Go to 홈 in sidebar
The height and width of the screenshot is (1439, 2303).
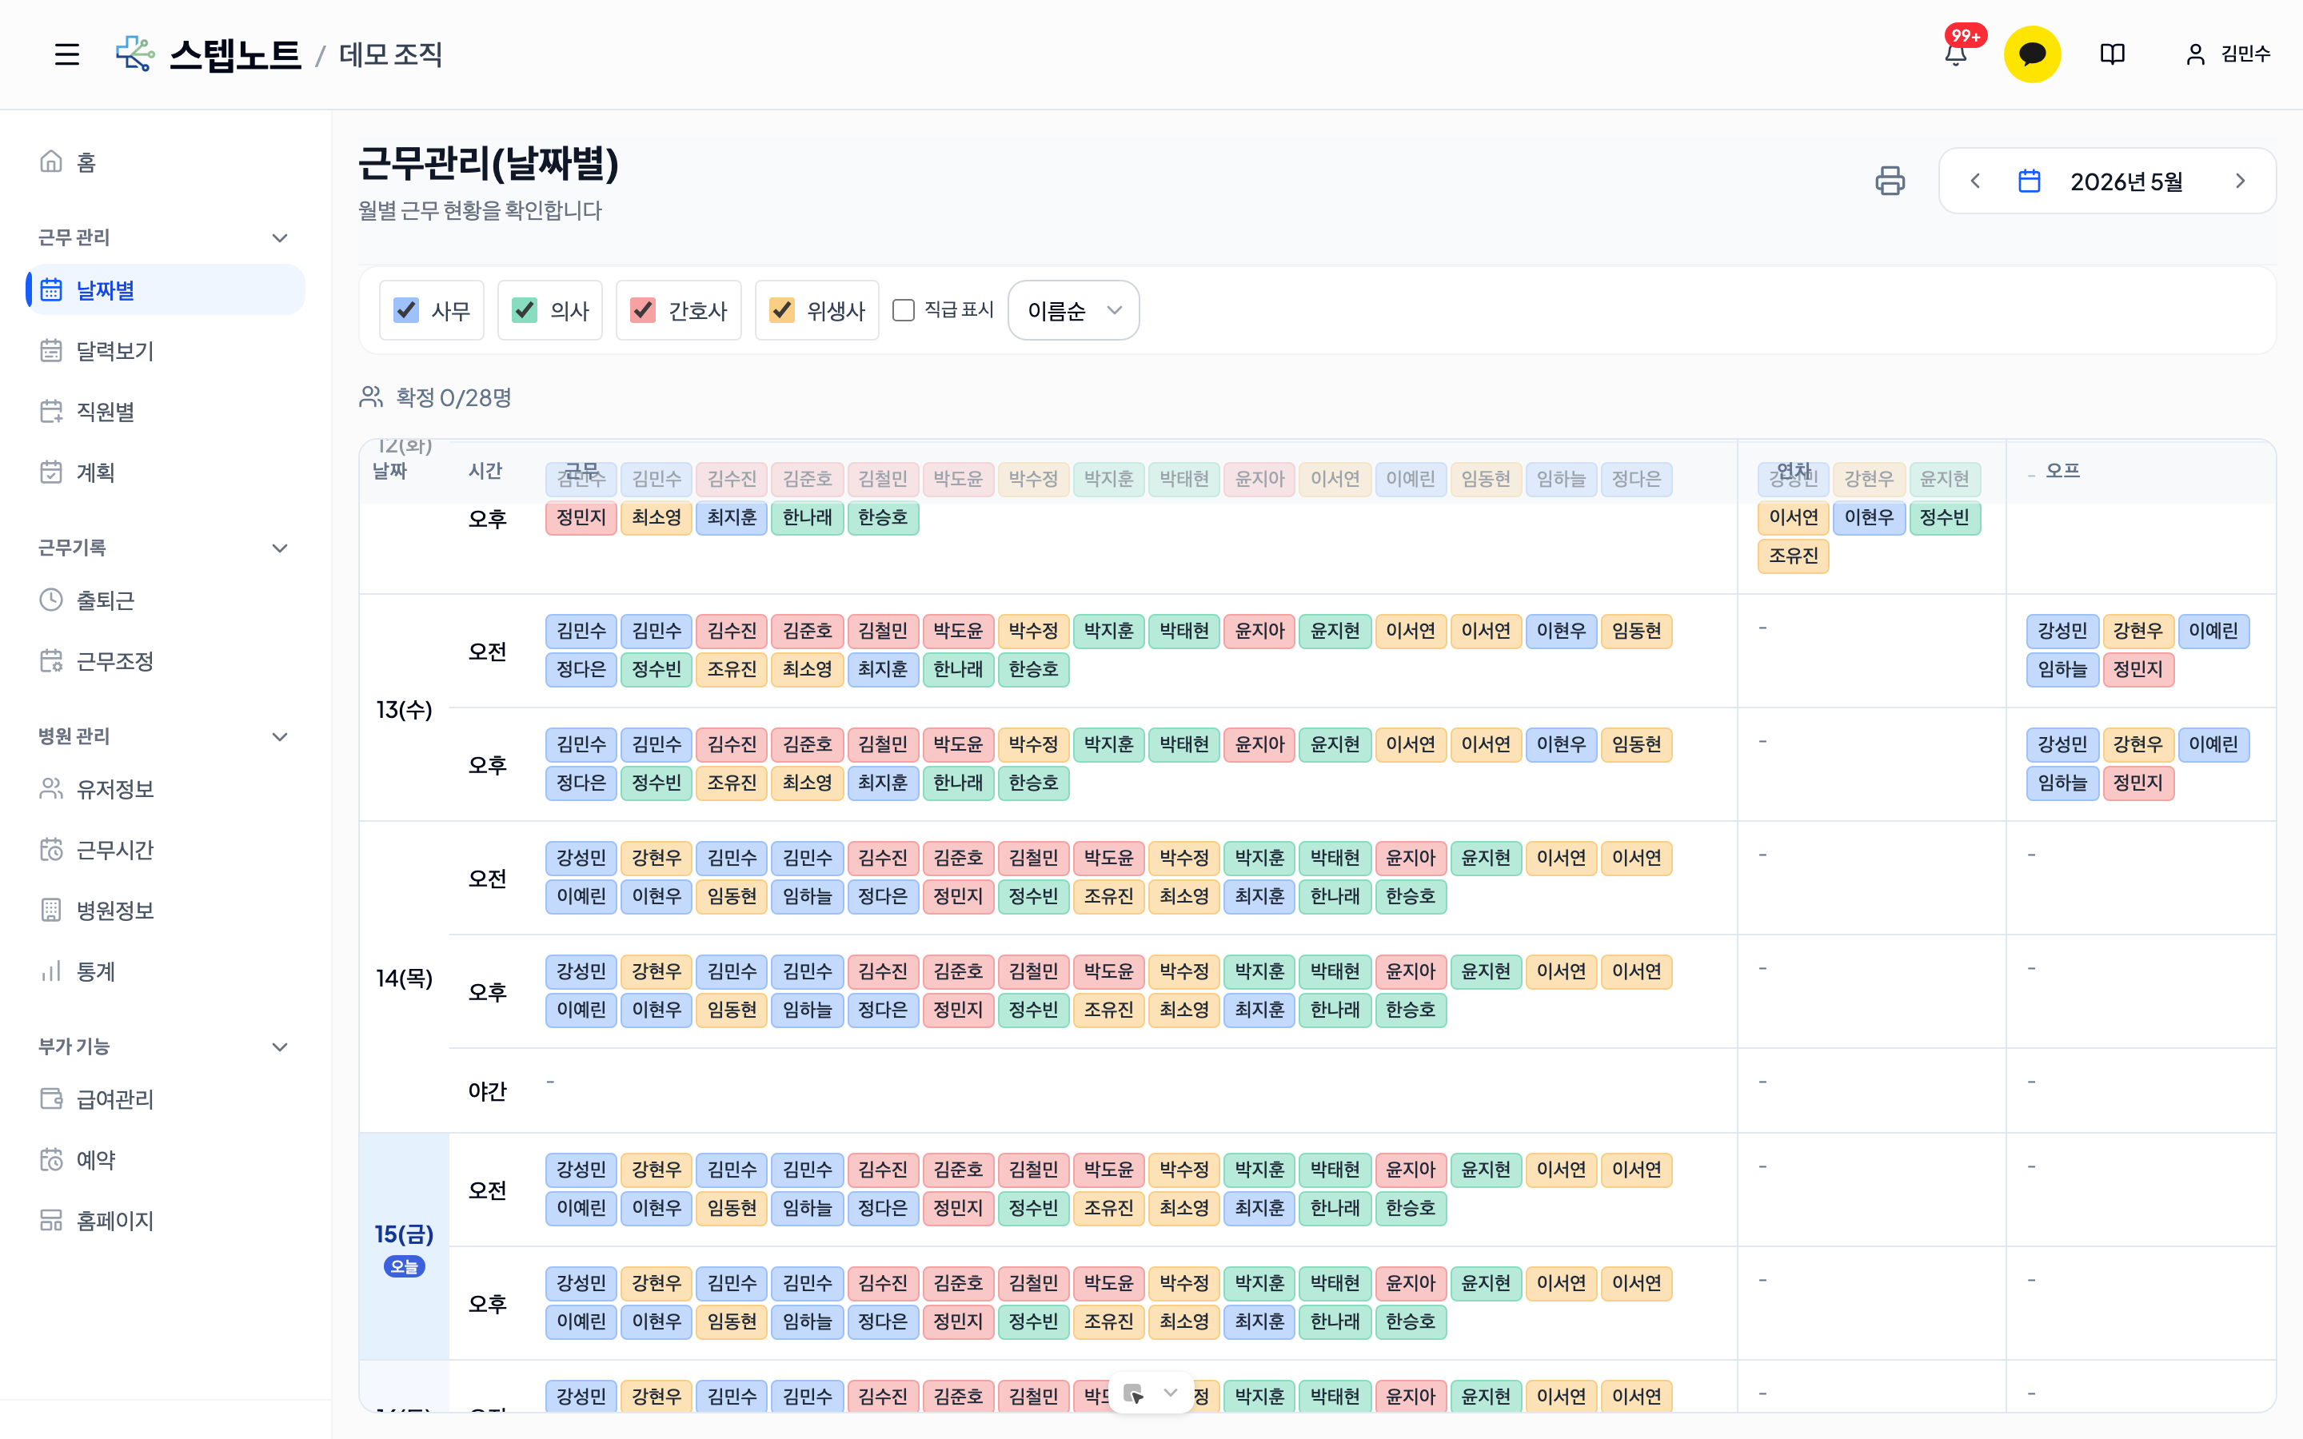click(166, 161)
